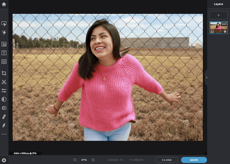Click the Undo button
This screenshot has height=164, width=230.
116,160
